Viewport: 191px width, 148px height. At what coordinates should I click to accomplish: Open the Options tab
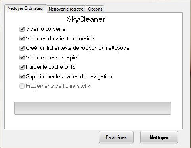[x=95, y=9]
